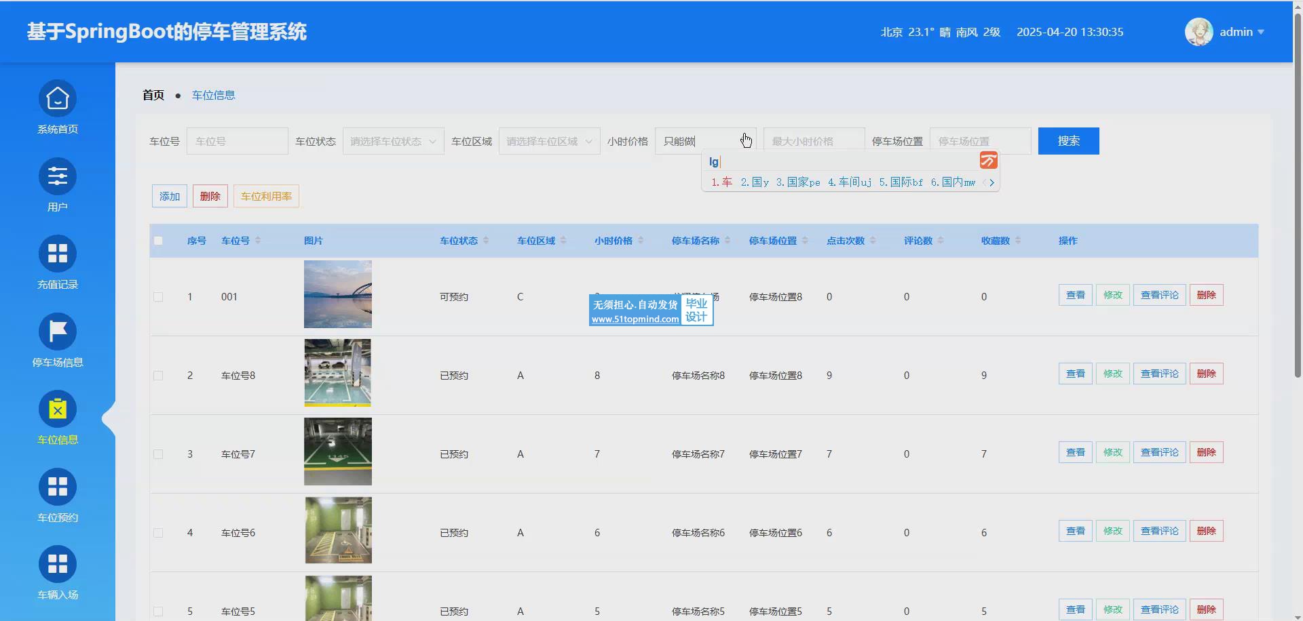Tick the checkbox for 车位号8 row
This screenshot has height=621, width=1303.
tap(158, 376)
